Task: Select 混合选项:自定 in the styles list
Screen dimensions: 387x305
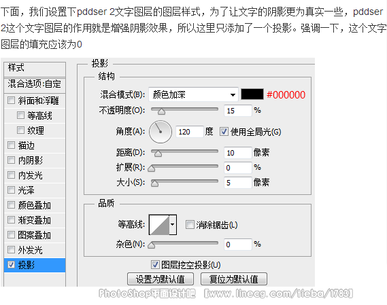Action: 35,85
